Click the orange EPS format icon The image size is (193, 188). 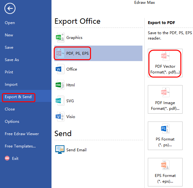pos(165,165)
